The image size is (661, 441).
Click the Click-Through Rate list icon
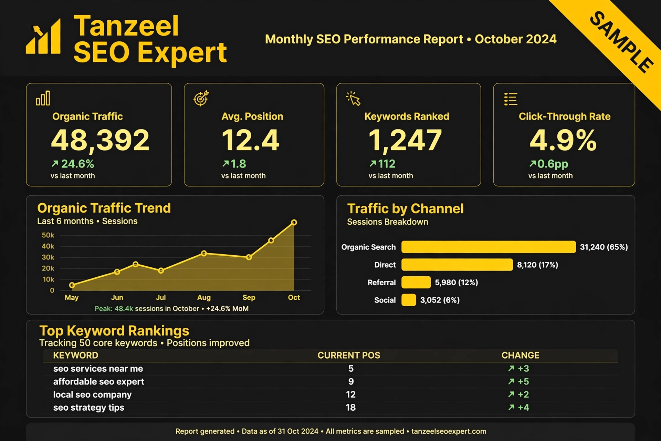511,99
